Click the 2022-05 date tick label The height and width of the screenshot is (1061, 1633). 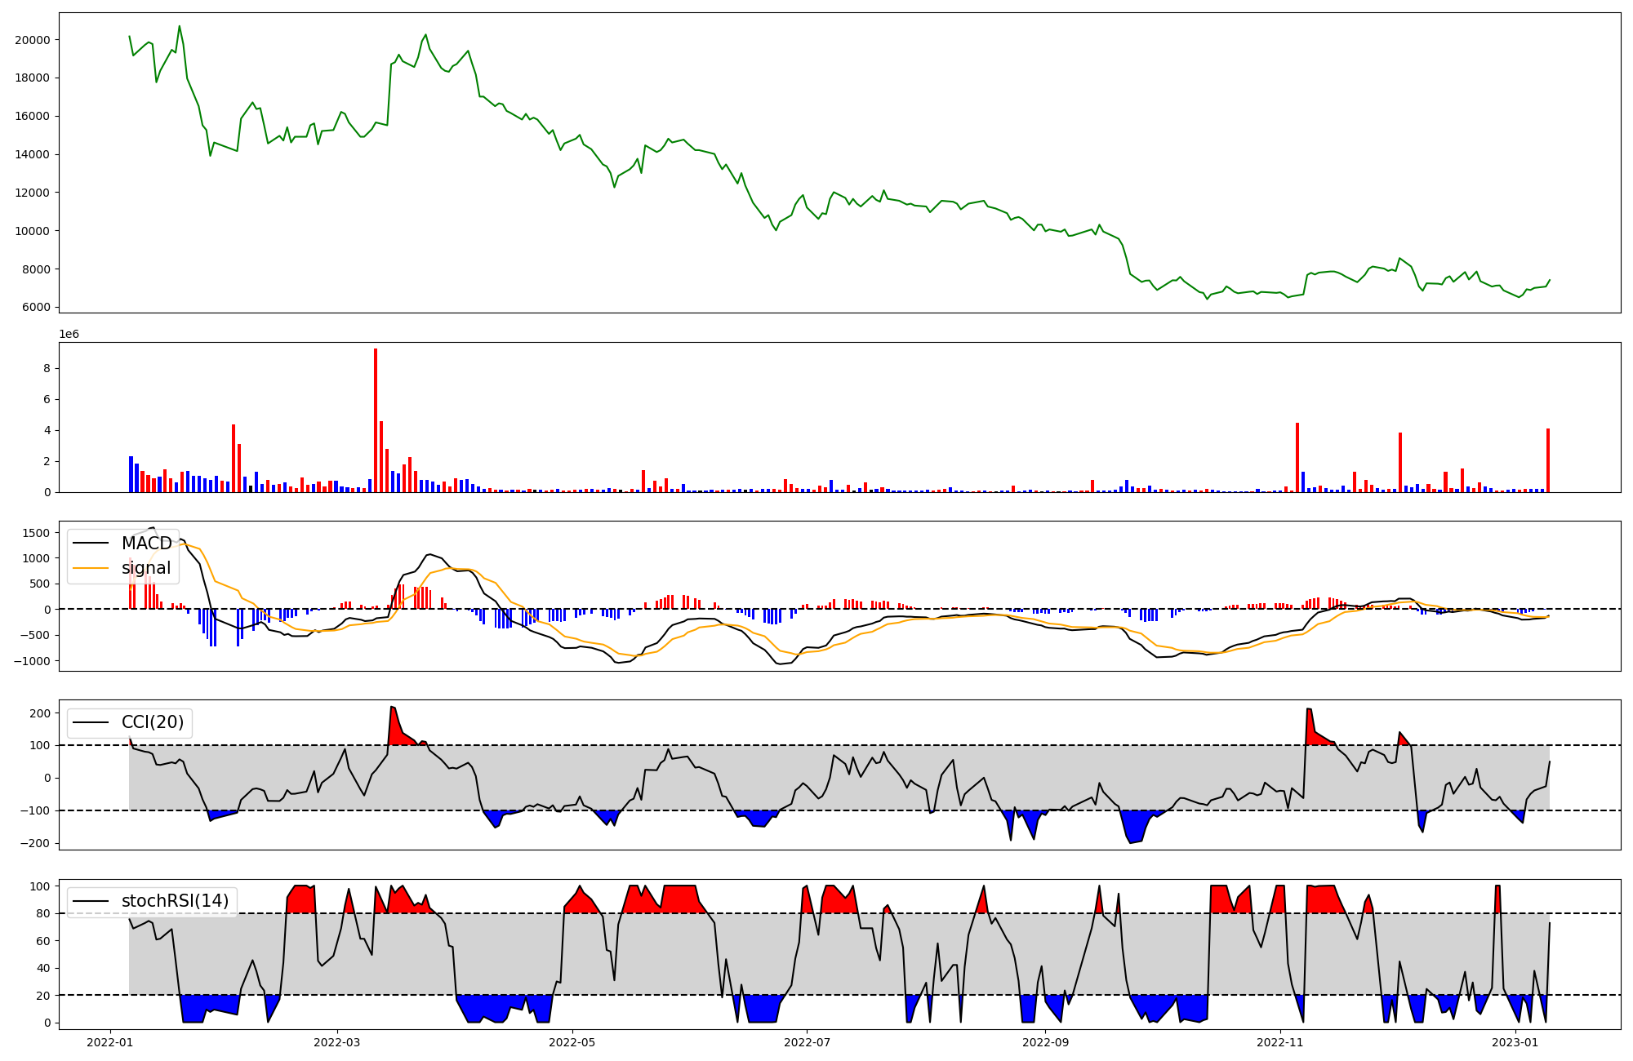[x=572, y=1042]
